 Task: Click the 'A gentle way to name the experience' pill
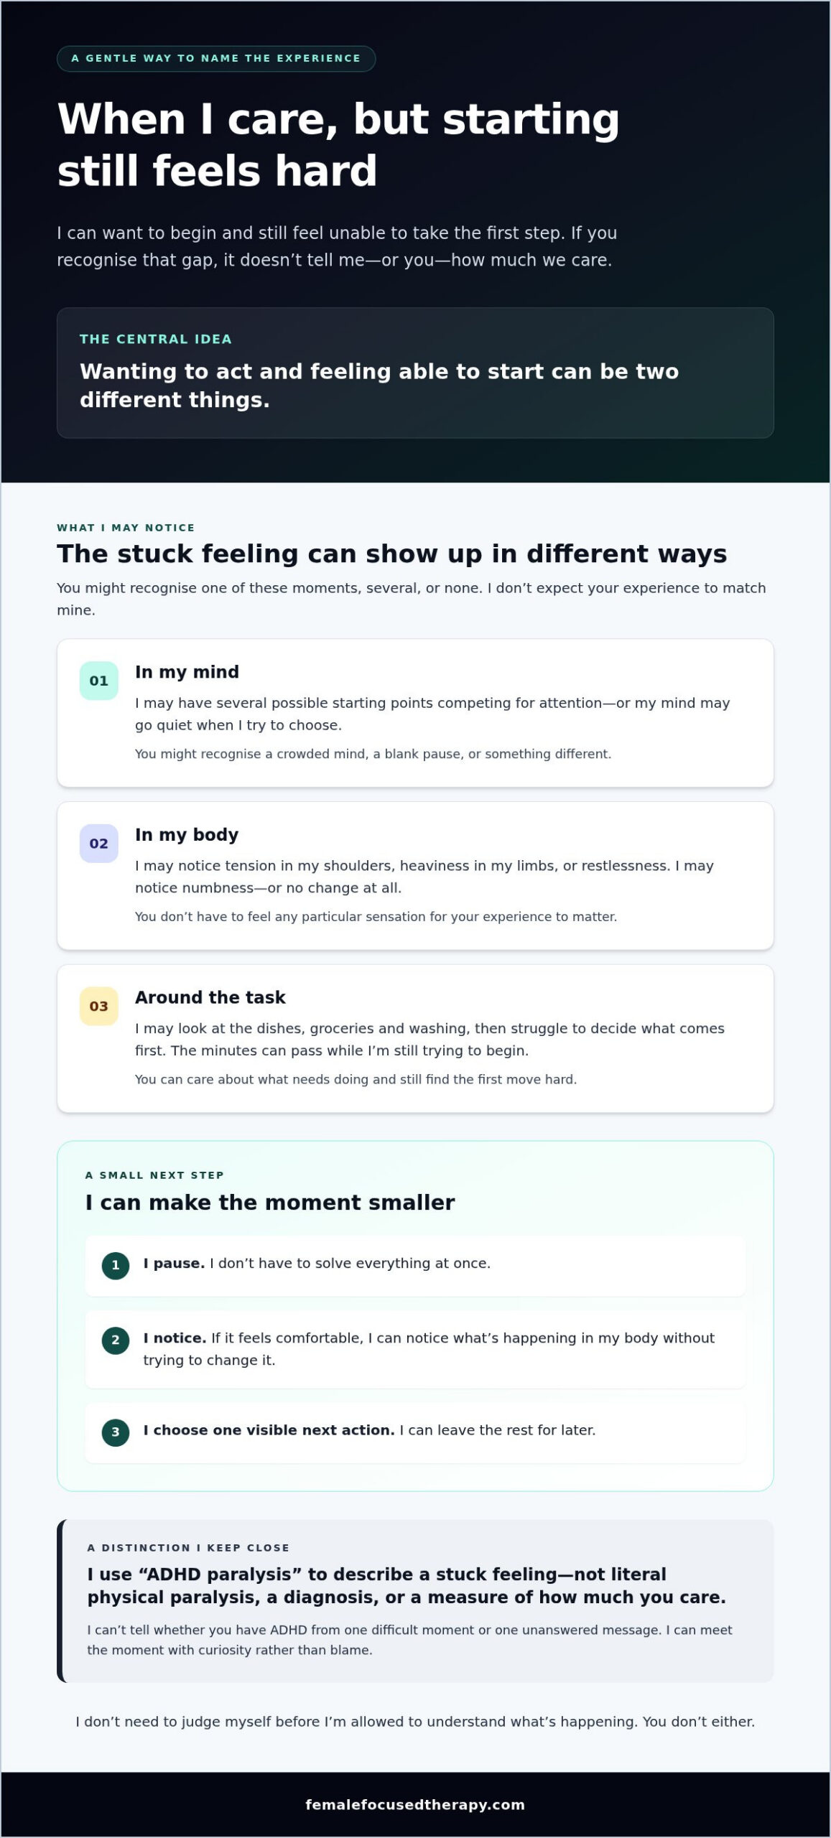(216, 59)
